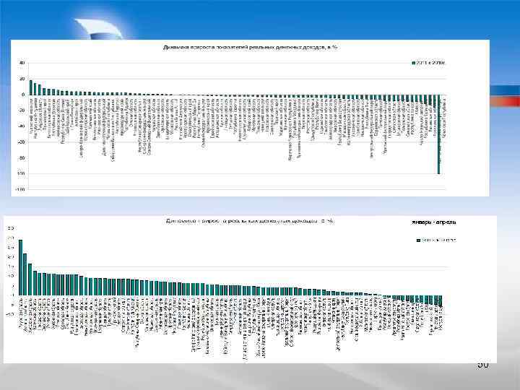Select the legend color marker in the upper chart

pyautogui.click(x=414, y=63)
